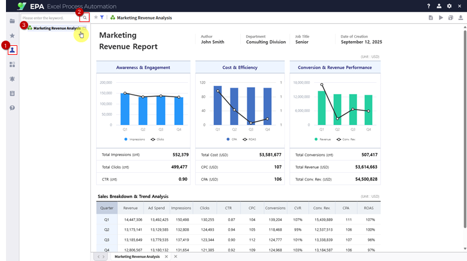
Task: Click the vertical scrollbar down arrow
Action: click(x=463, y=247)
